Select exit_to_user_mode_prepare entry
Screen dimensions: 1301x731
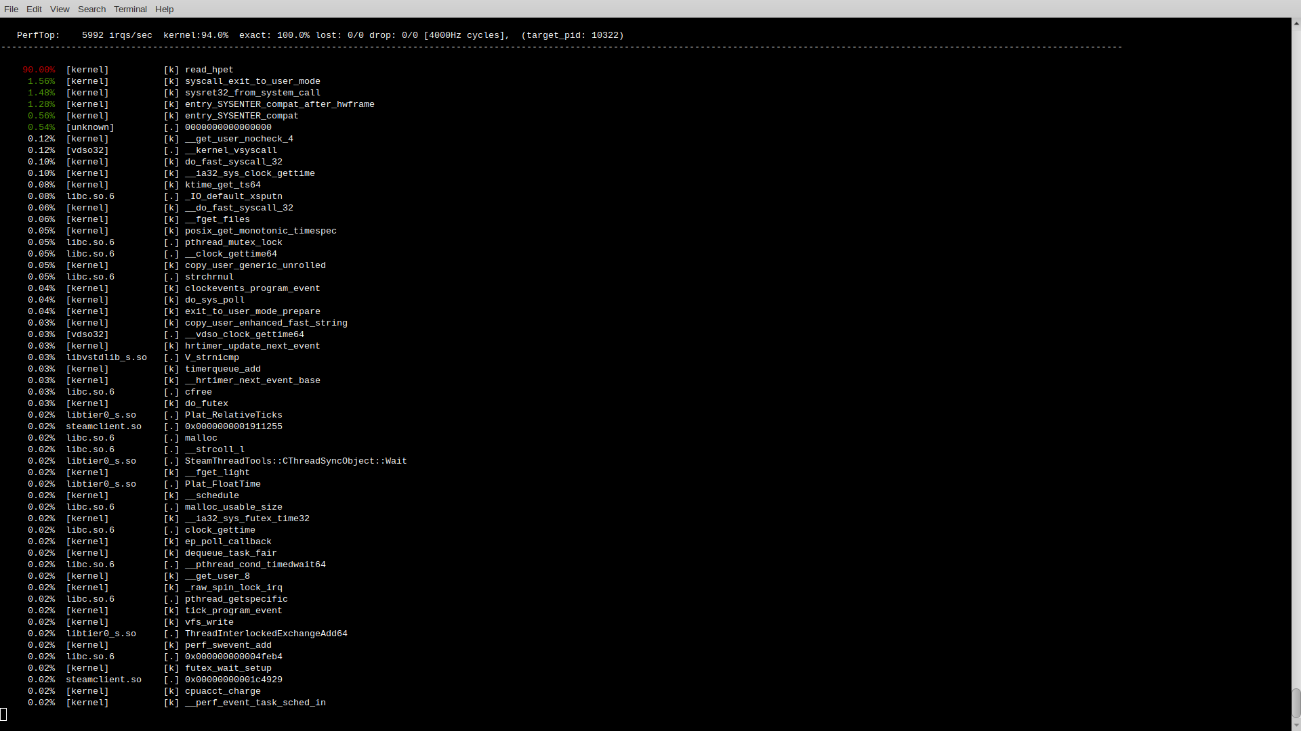(252, 311)
